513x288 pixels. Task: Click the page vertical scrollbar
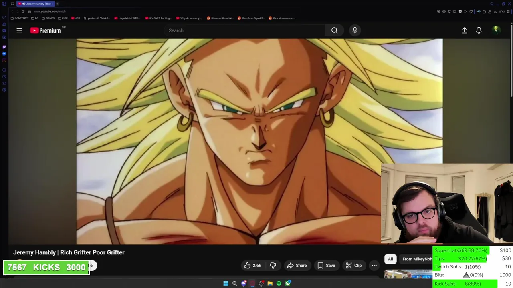coord(511,60)
